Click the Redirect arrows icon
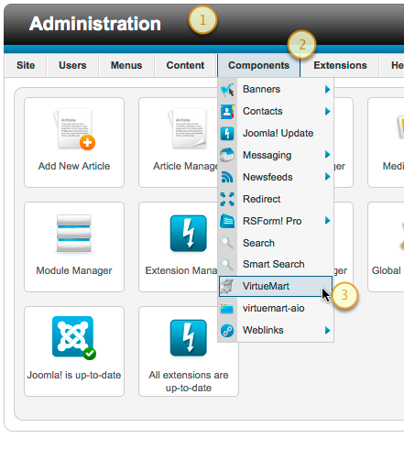The height and width of the screenshot is (449, 404). pos(227,199)
